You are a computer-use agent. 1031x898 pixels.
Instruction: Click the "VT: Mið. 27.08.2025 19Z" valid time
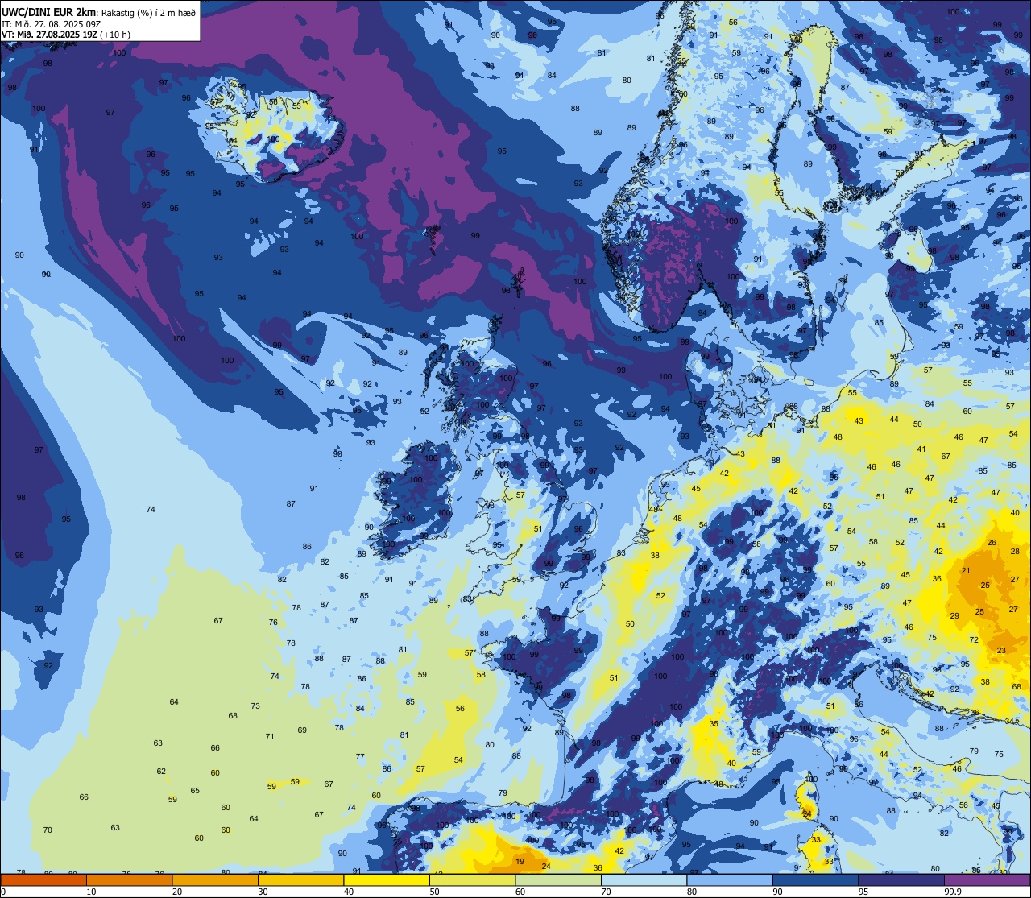49,35
